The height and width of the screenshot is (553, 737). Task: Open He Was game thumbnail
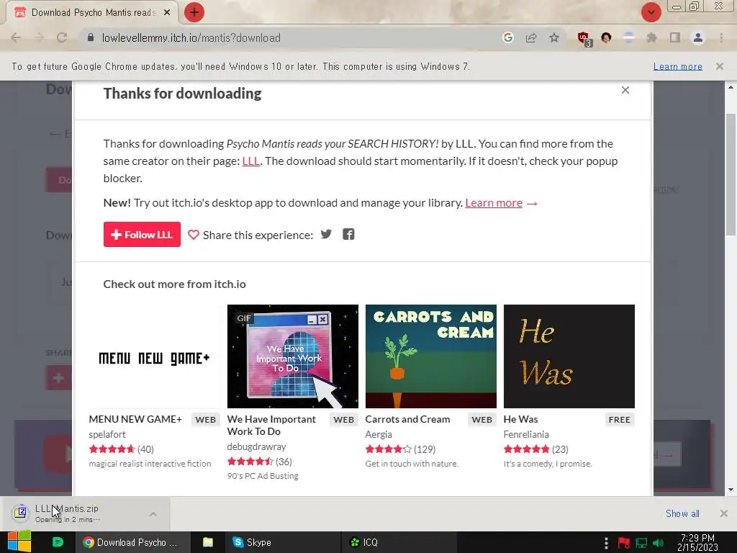tap(569, 356)
